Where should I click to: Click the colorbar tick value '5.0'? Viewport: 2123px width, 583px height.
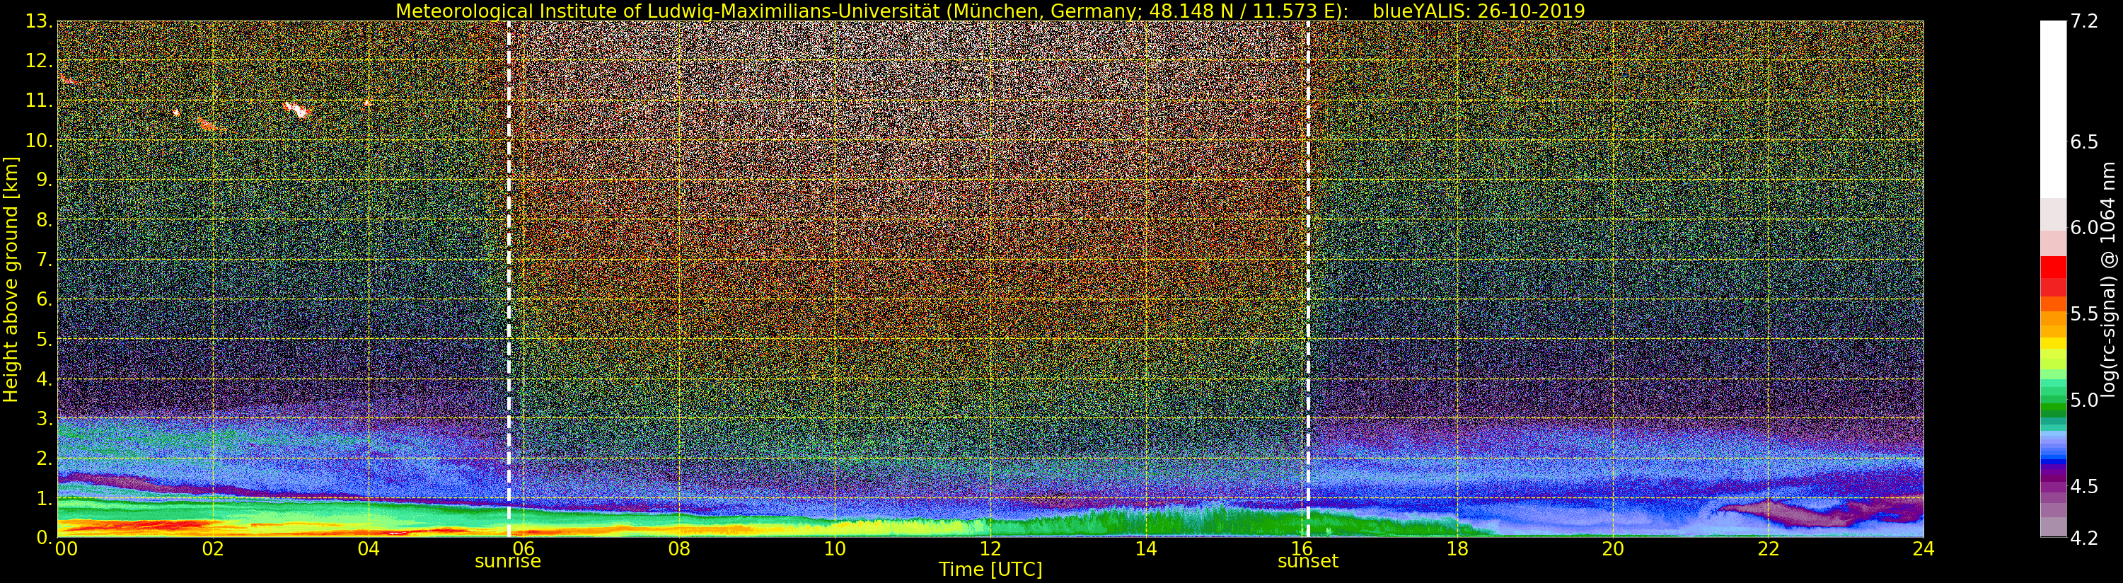point(2084,400)
